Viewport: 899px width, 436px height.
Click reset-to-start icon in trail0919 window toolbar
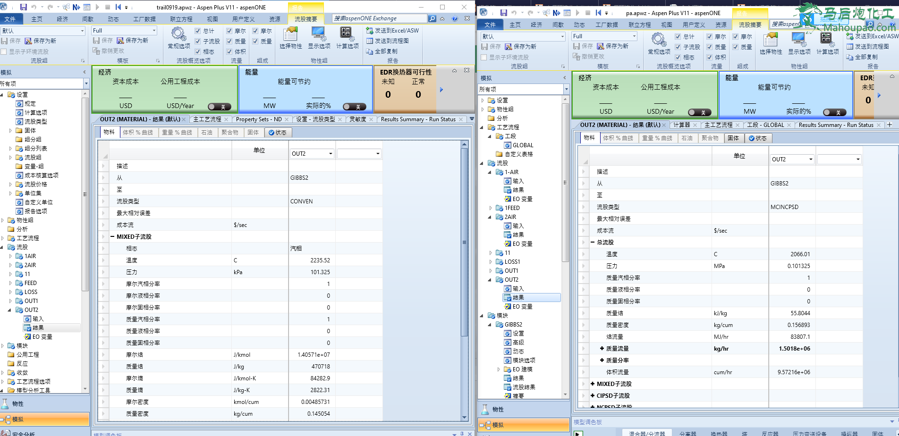pos(118,7)
